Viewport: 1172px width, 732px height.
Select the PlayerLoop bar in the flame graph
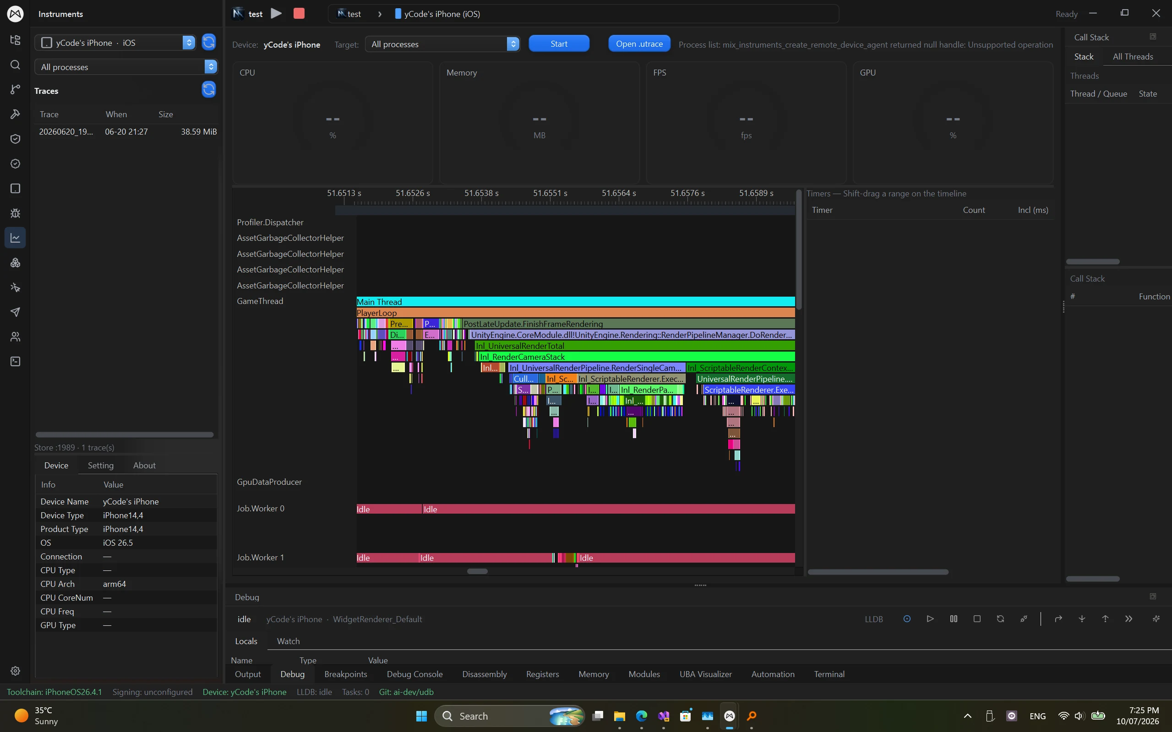[576, 313]
